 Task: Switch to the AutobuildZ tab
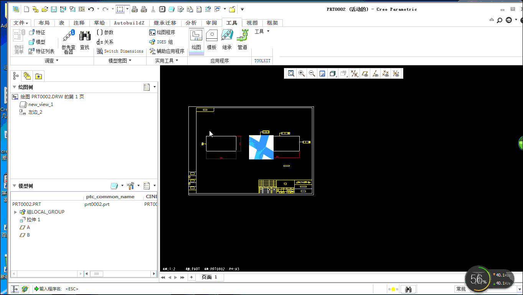point(129,23)
